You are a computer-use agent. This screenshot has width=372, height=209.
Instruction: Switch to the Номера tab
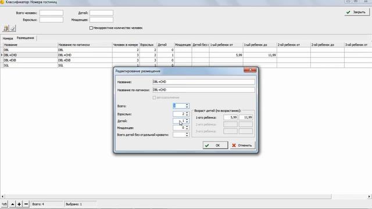point(8,38)
